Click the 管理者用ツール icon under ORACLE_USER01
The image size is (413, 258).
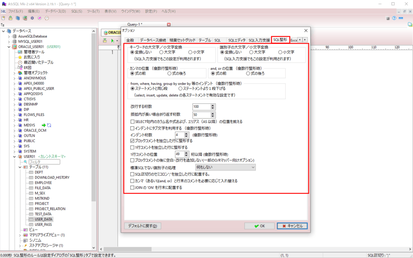pos(19,52)
